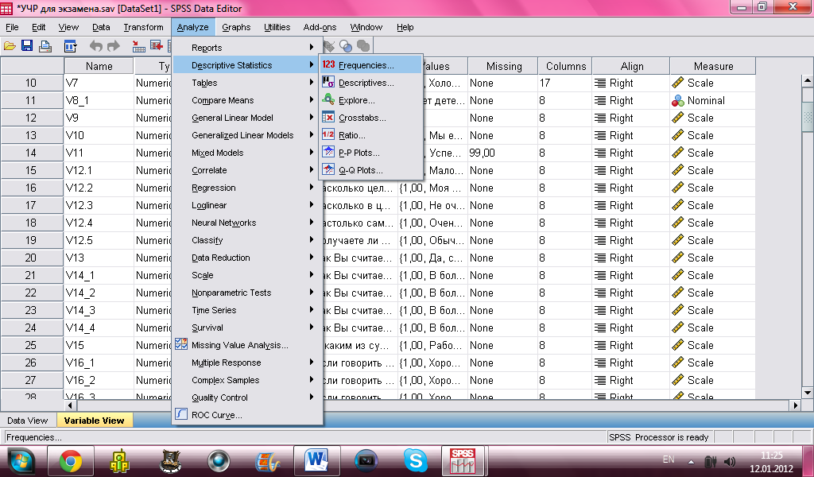Click the SPSS taskbar button
This screenshot has width=814, height=477.
tap(463, 461)
